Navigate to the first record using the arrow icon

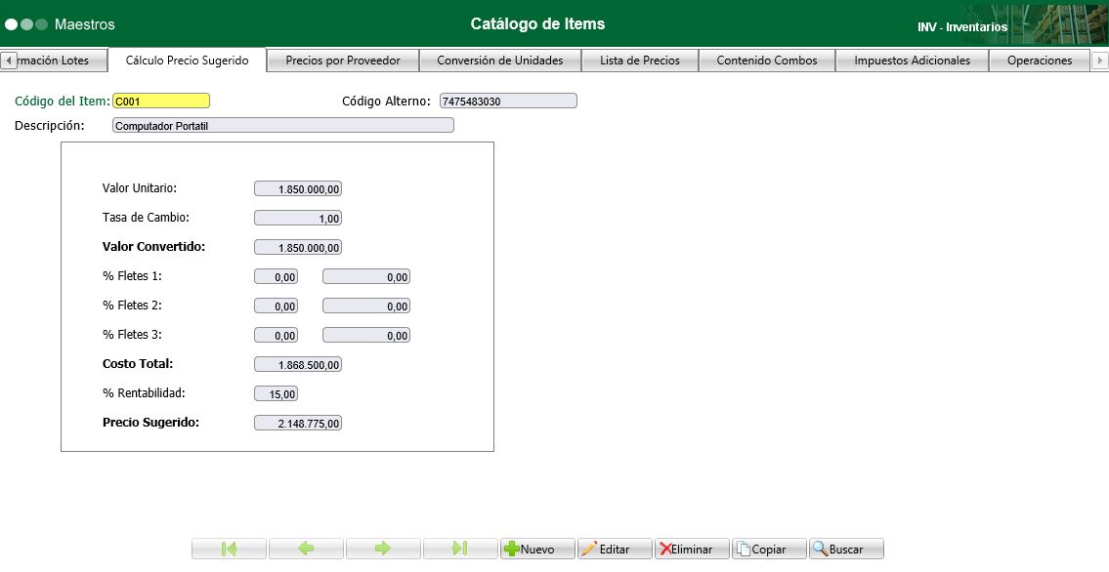(229, 548)
